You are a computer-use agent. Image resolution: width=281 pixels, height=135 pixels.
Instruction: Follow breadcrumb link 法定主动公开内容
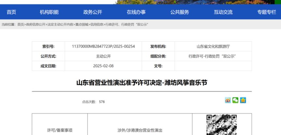[x=60, y=25]
